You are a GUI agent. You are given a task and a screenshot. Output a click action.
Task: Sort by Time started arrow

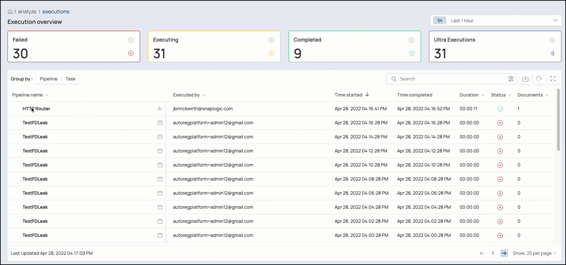click(x=367, y=95)
